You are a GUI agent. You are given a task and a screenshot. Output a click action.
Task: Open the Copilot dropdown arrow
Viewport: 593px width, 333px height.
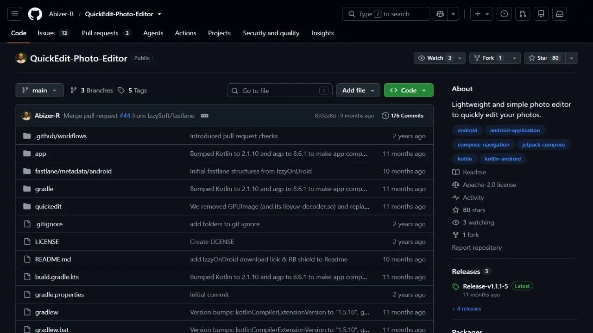[x=453, y=14]
